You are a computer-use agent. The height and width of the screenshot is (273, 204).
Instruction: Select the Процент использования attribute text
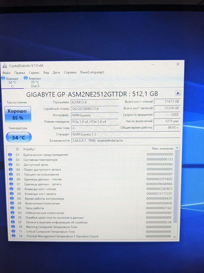coord(42,174)
